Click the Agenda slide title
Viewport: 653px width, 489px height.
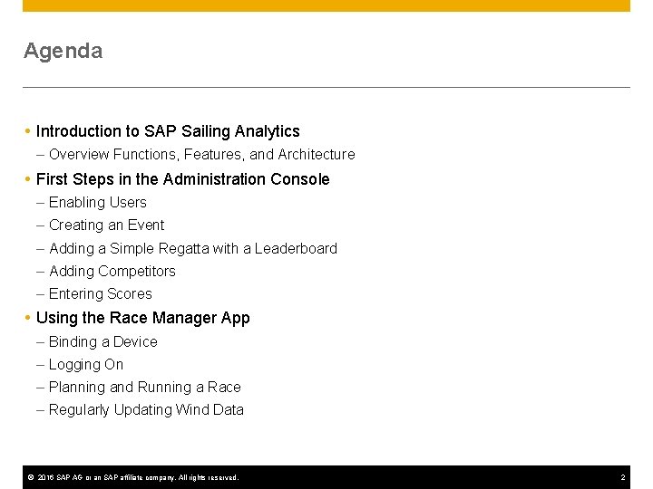tap(63, 52)
